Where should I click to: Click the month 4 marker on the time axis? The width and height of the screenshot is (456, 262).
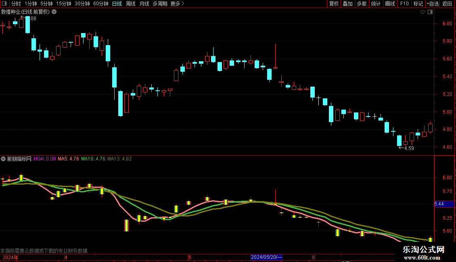(x=66, y=258)
